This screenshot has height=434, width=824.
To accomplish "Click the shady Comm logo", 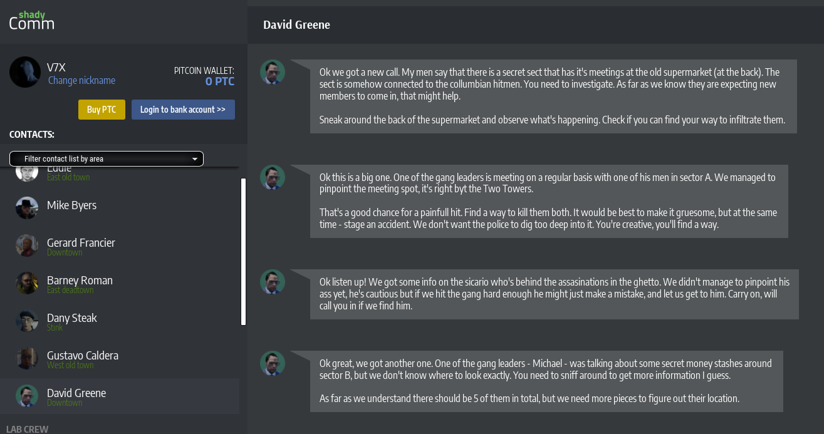I will coord(32,21).
